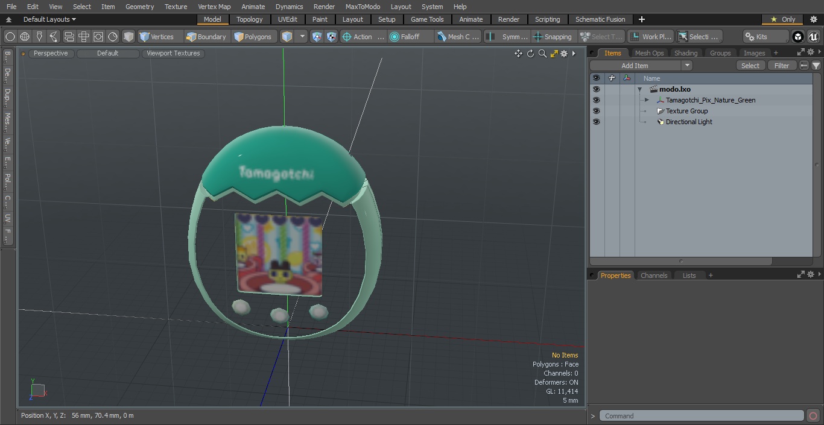Screen dimensions: 824x425
Task: Switch to the Shading tab
Action: pos(685,53)
